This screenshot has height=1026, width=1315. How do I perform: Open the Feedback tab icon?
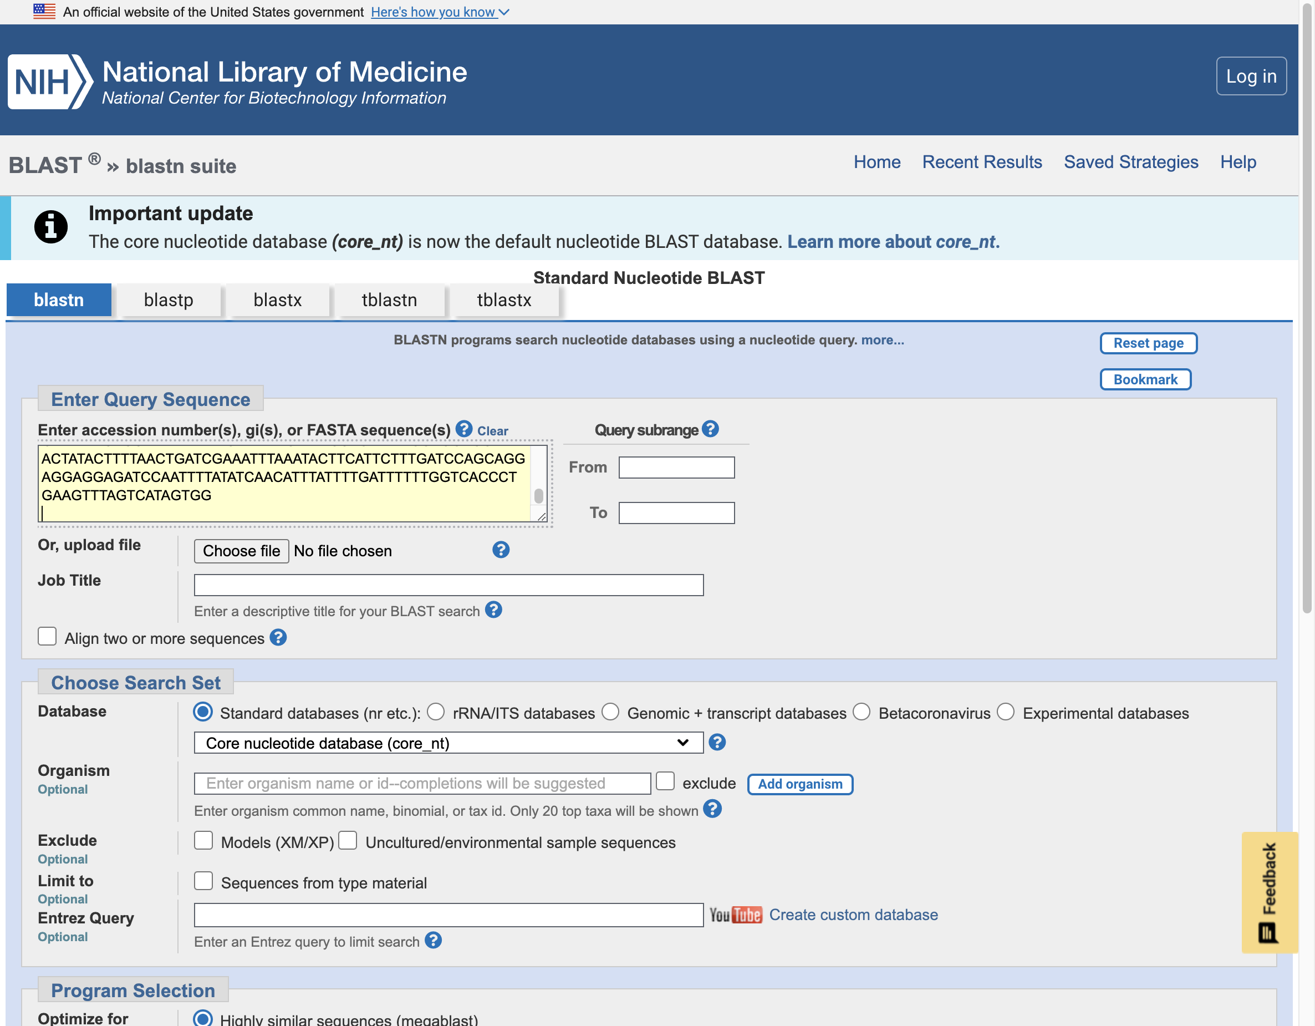tap(1268, 933)
